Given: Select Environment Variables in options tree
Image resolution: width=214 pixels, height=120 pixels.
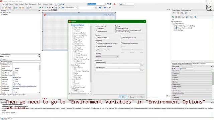Looking at the screenshot, I should (80, 35).
